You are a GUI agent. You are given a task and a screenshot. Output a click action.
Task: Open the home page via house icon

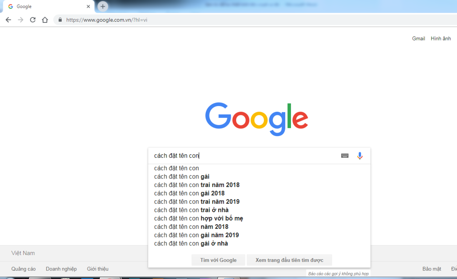[45, 20]
